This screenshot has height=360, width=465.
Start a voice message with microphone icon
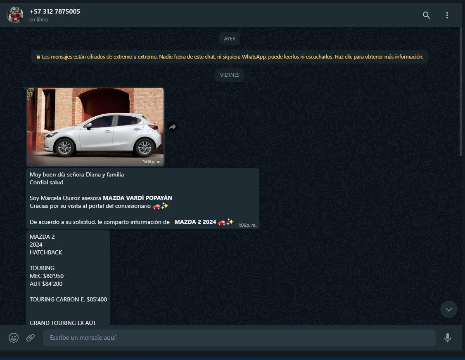tap(448, 337)
